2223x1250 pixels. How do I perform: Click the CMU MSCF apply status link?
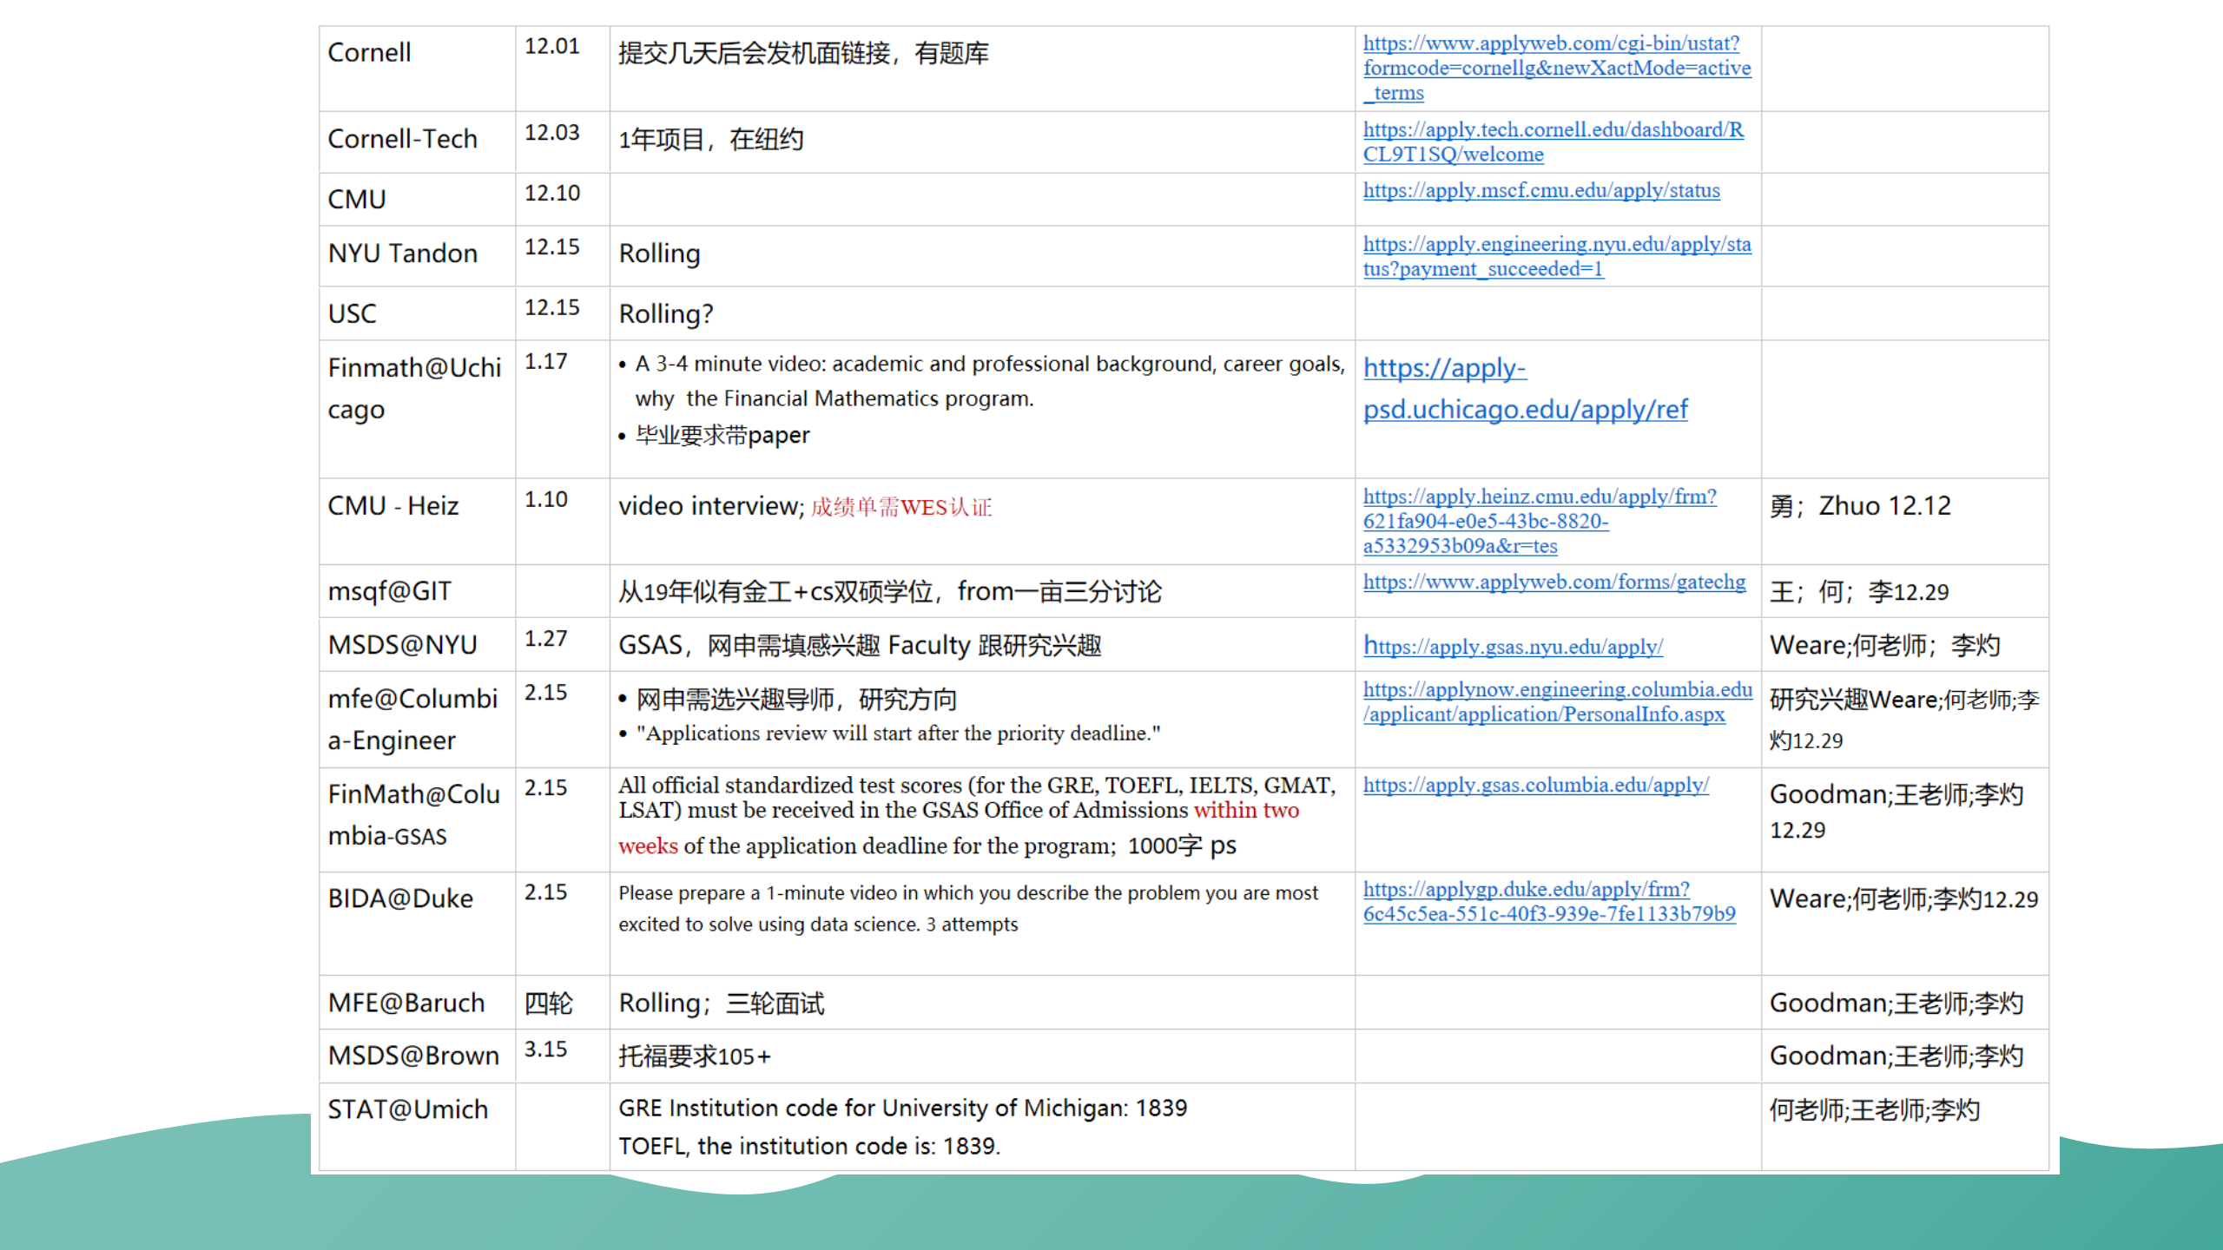point(1540,191)
